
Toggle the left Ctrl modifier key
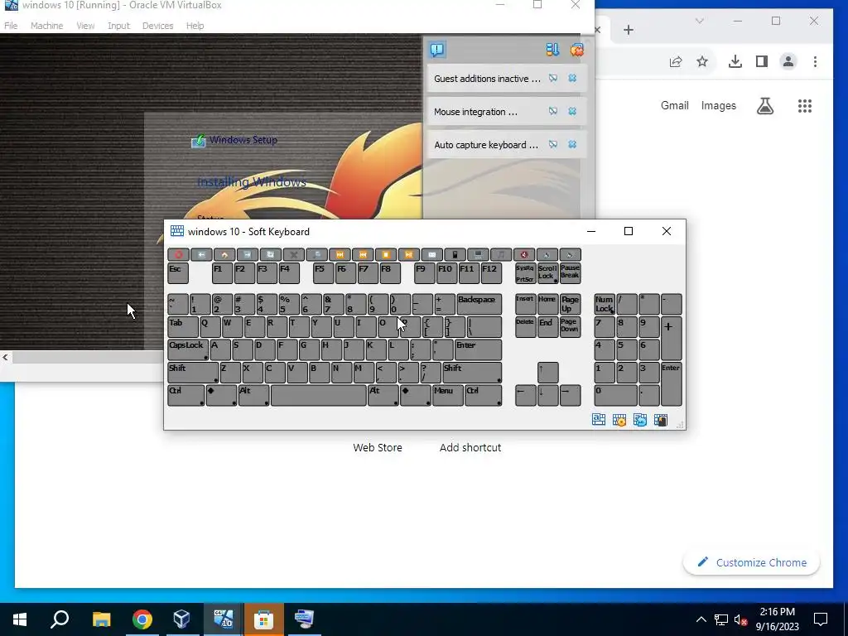click(186, 395)
